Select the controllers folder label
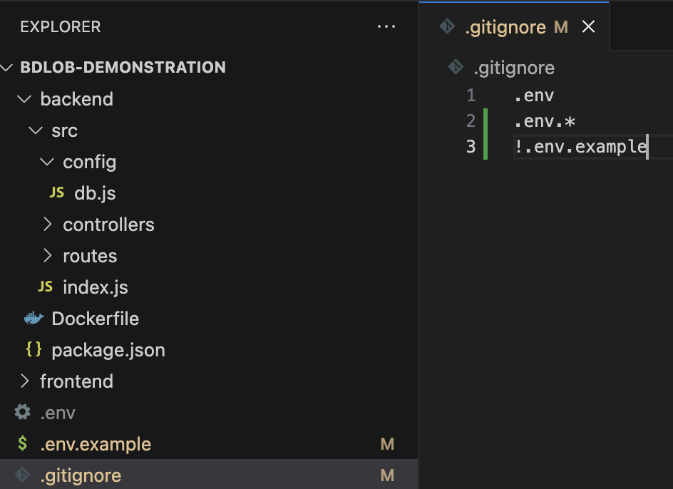 (x=108, y=225)
